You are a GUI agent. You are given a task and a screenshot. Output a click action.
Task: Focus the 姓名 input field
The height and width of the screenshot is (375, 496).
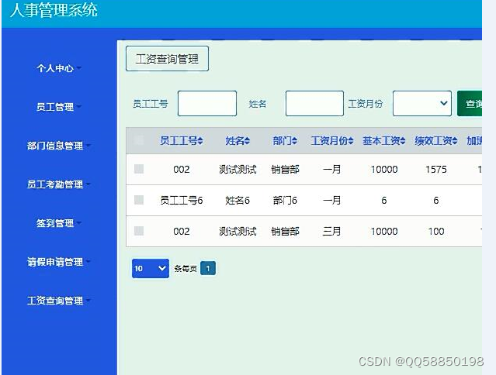pyautogui.click(x=314, y=104)
